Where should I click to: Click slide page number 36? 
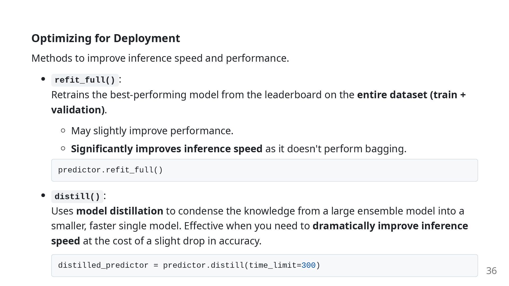(x=491, y=271)
